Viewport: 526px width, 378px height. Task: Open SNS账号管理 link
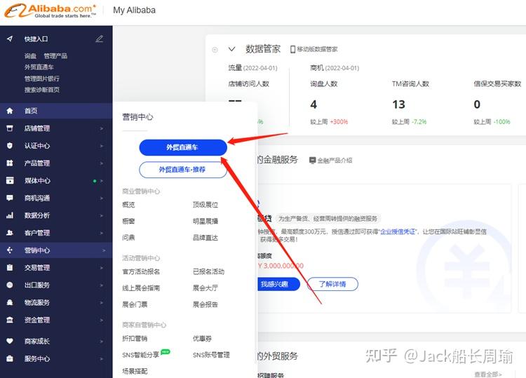(x=211, y=355)
